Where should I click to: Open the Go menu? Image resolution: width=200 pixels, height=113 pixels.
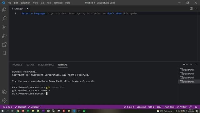(x=42, y=3)
